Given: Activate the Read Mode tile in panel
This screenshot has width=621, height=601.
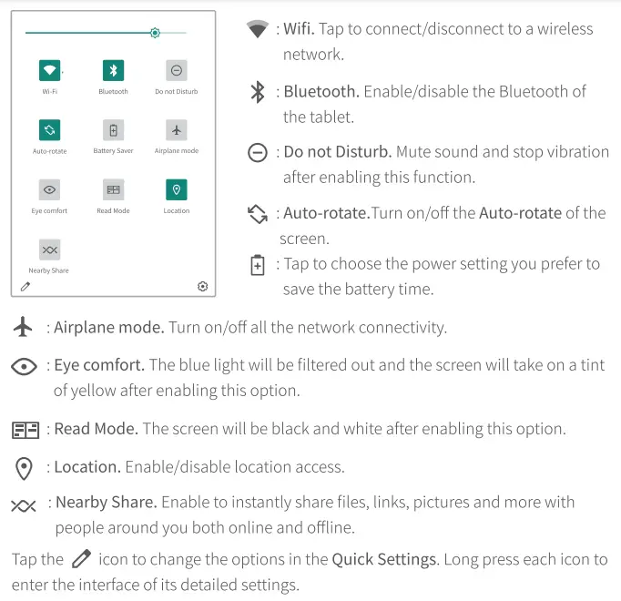Looking at the screenshot, I should 113,189.
